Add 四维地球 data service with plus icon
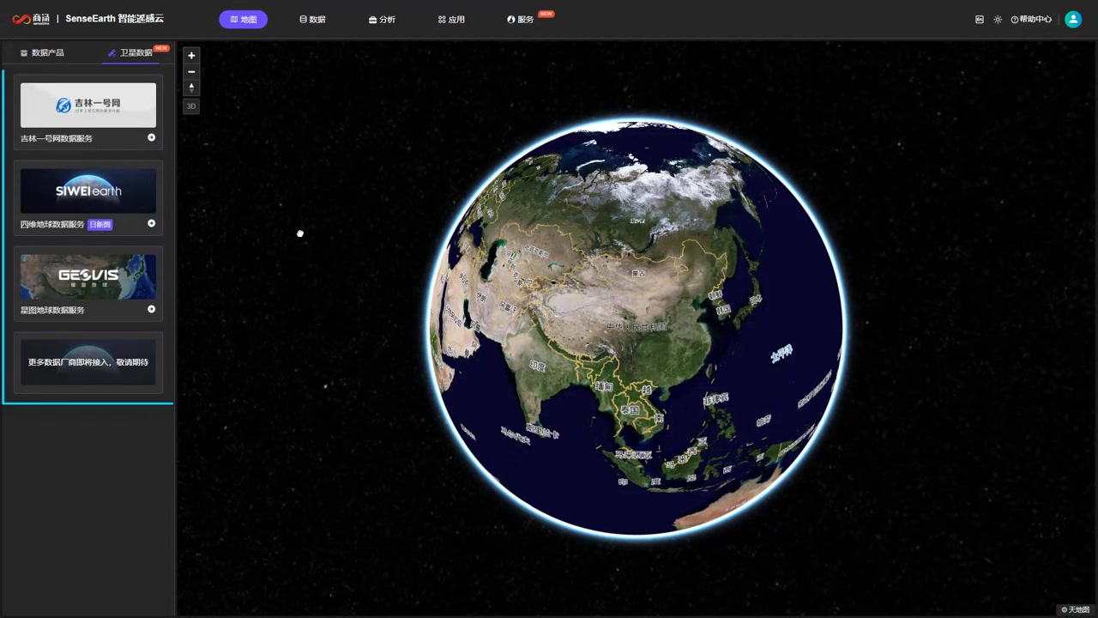The width and height of the screenshot is (1098, 618). click(x=152, y=223)
